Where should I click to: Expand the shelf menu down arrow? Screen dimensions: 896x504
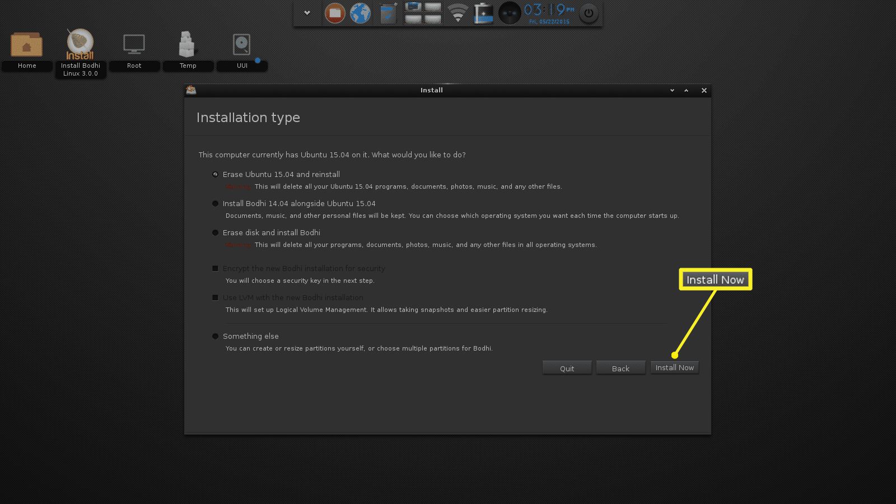(x=307, y=12)
